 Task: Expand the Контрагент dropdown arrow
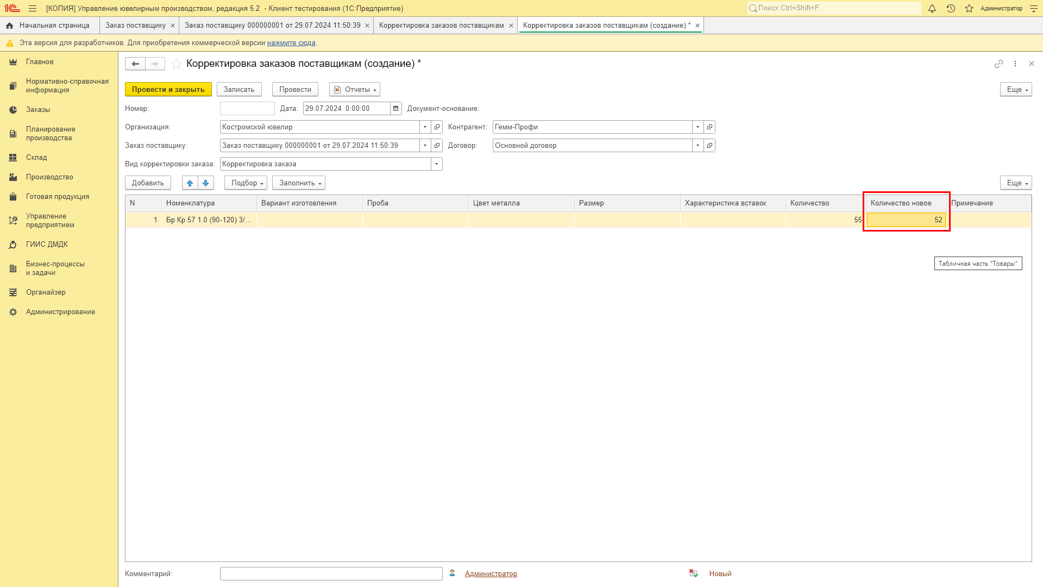point(698,127)
